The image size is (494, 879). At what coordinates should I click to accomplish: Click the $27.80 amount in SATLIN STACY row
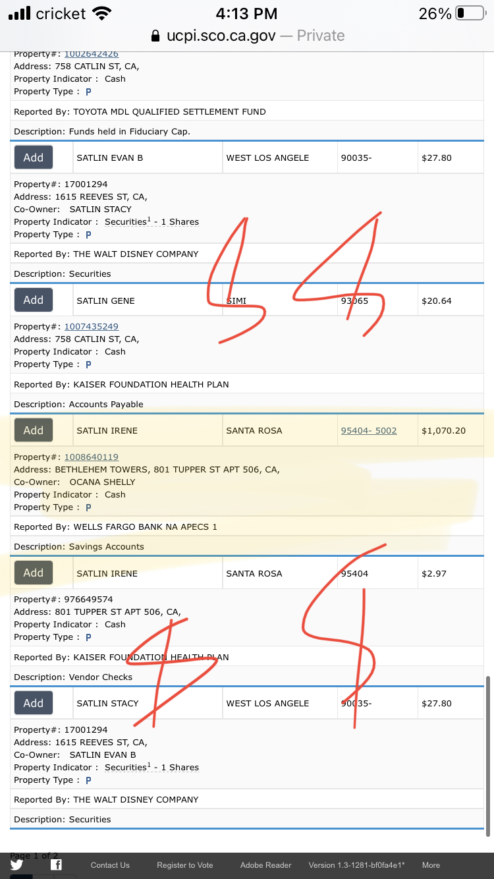click(436, 704)
